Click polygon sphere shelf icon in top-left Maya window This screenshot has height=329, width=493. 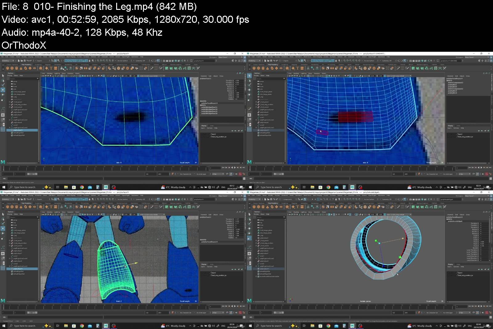point(8,68)
